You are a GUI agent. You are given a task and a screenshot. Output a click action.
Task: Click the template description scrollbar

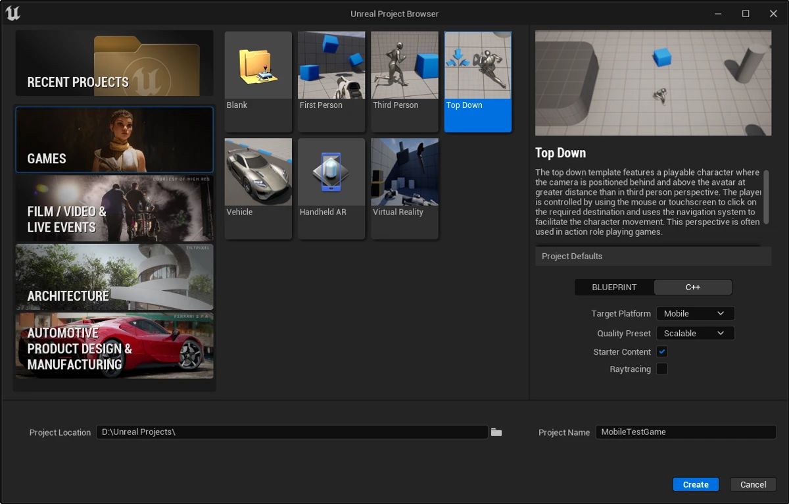point(766,197)
